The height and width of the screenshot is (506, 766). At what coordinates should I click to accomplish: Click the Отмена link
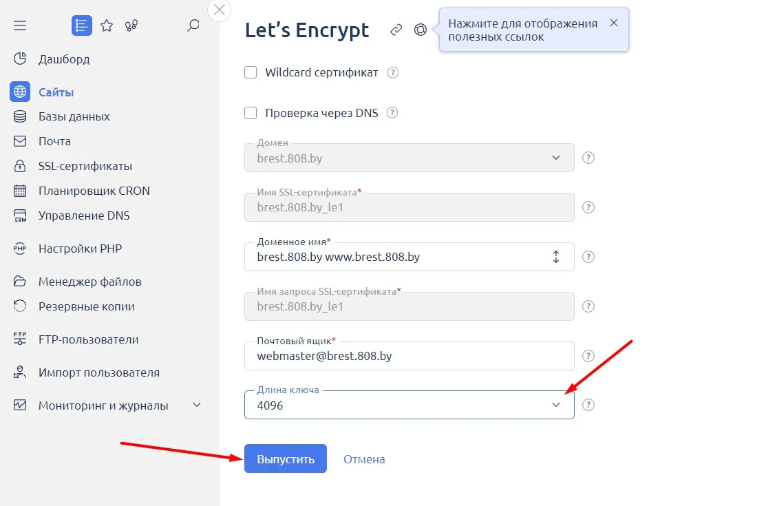click(x=364, y=459)
